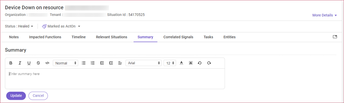Screen dimensions: 344x103
Task: Redo the last edit
Action: click(209, 63)
